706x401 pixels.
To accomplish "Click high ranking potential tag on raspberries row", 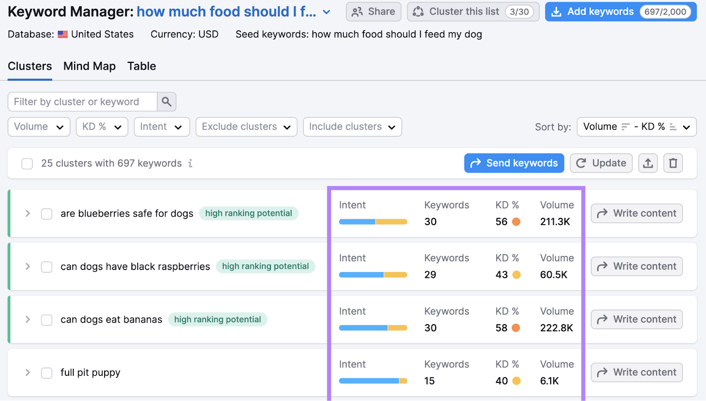I will point(266,266).
